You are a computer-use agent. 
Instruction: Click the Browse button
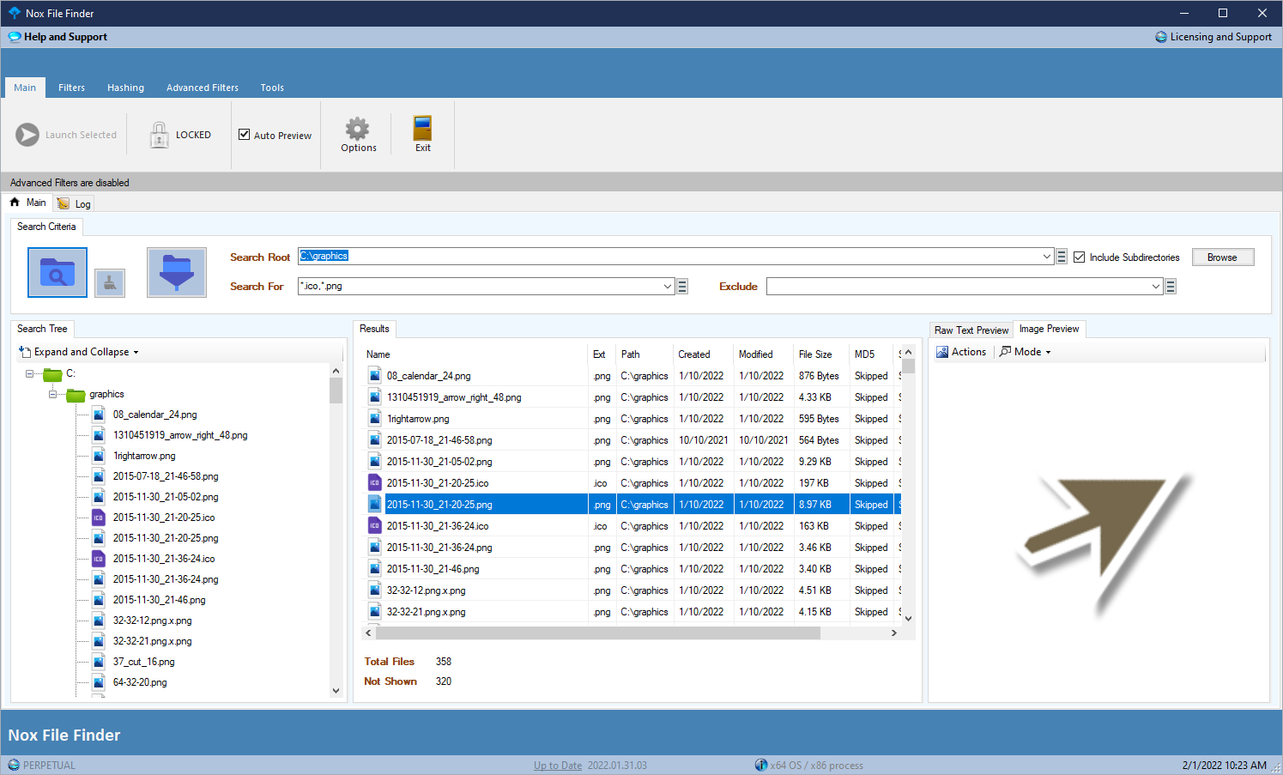click(1222, 257)
